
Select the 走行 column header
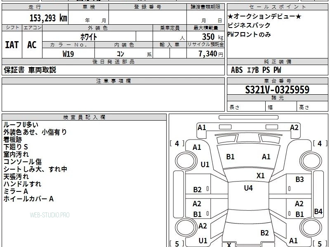[x=35, y=7]
